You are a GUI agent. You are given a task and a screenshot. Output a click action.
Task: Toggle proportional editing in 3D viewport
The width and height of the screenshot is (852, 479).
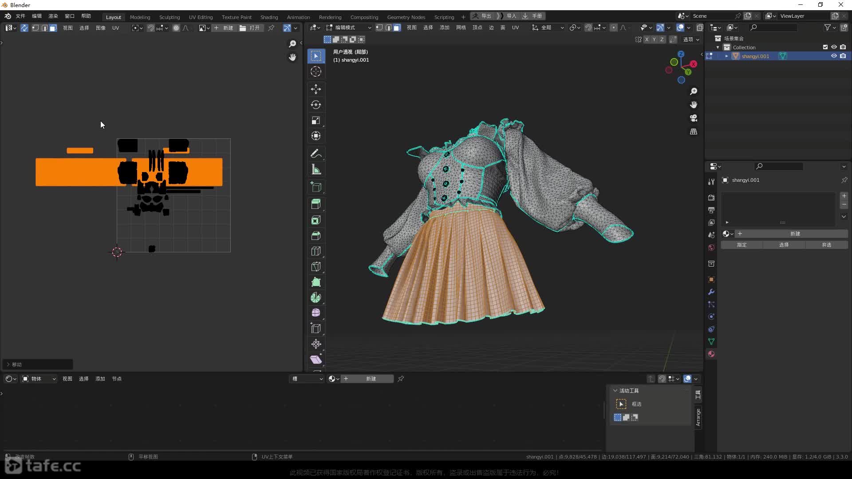coord(614,27)
